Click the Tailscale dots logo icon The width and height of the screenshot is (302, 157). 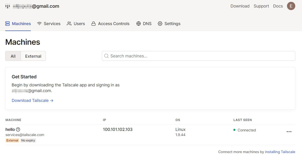[x=8, y=6]
